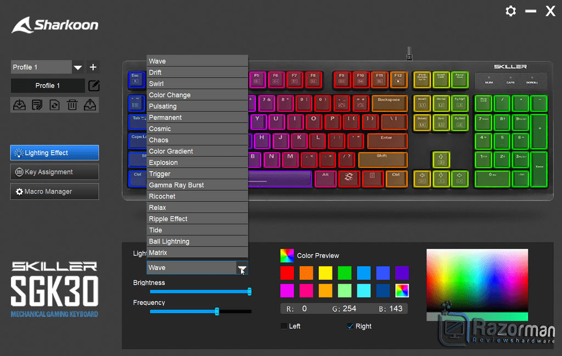Click the Esc key on keyboard preview

click(x=136, y=80)
